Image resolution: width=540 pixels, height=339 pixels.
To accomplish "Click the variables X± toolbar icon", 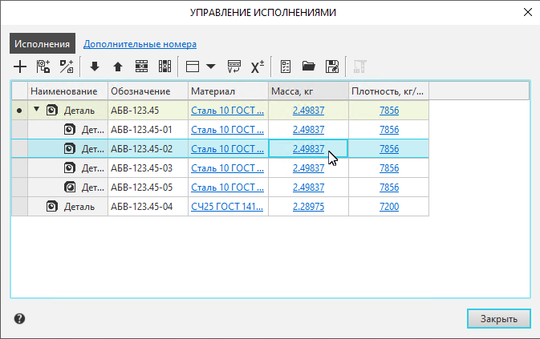I will point(258,67).
